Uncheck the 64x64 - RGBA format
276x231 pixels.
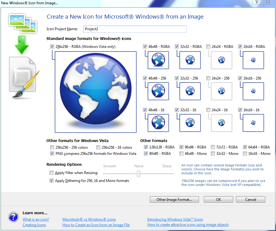(245, 147)
